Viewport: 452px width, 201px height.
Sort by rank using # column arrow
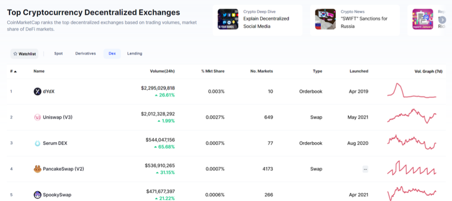(x=15, y=72)
